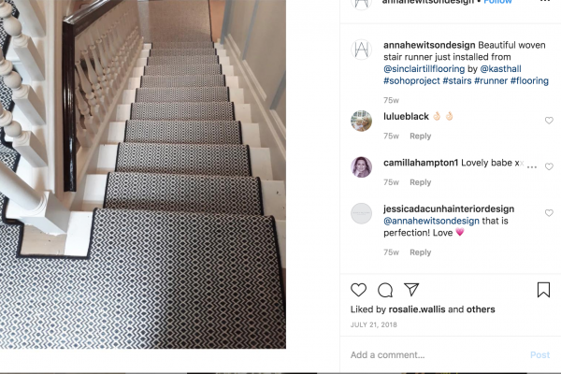Open camillahampton1's profile picture
561x374 pixels.
[361, 167]
